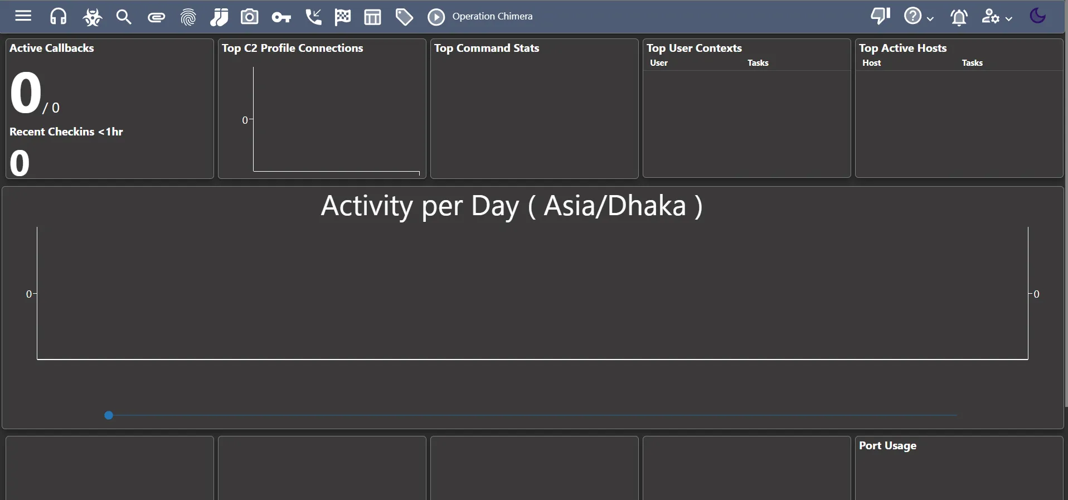Click the activity date range track
The image size is (1068, 500).
pyautogui.click(x=533, y=415)
